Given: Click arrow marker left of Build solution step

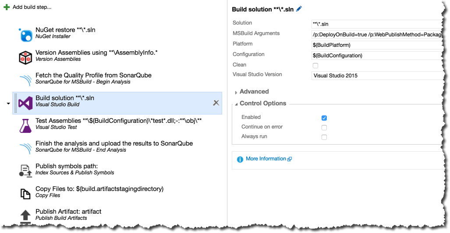Looking at the screenshot, I should coord(8,104).
